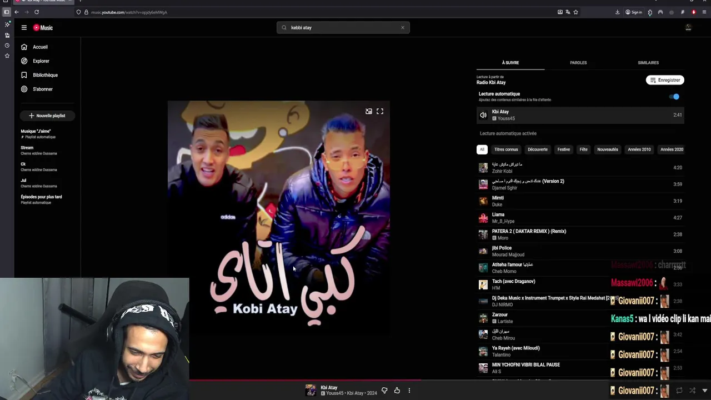The height and width of the screenshot is (400, 711).
Task: Play the DJ NIRMO Dj Deka Music track
Action: pos(580,301)
